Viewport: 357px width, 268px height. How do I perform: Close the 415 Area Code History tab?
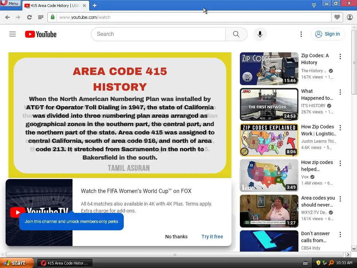[84, 6]
